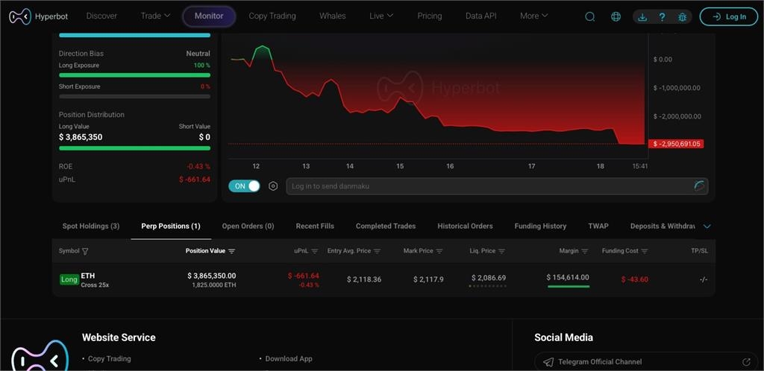Focus the danmaku message input
764x371 pixels.
(497, 186)
